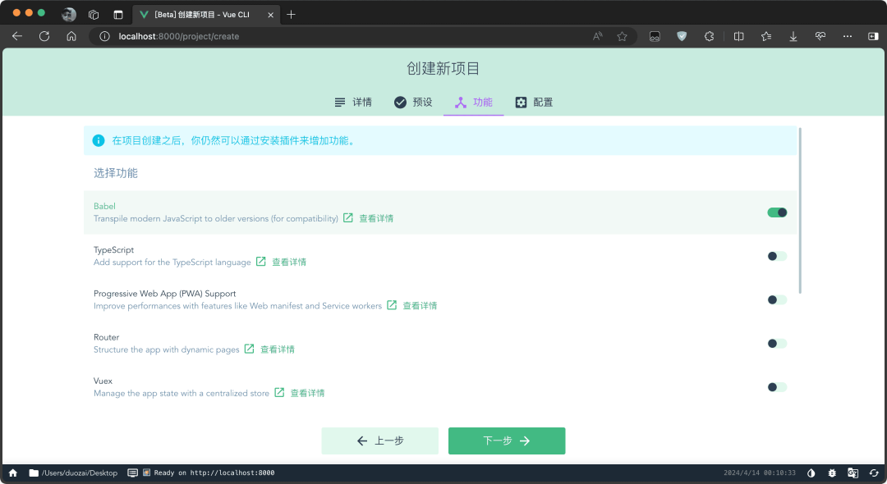Open browser essentials heart icon
The width and height of the screenshot is (887, 484).
point(820,36)
